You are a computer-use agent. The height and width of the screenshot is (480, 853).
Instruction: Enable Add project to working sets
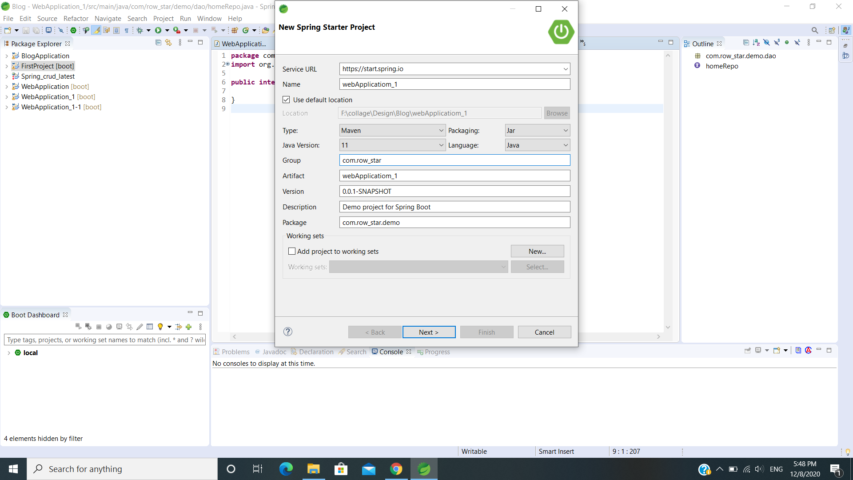click(292, 251)
